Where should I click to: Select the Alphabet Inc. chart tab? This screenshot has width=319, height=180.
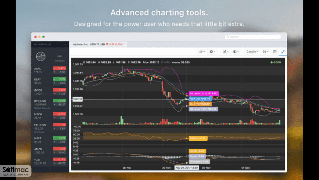98,44
